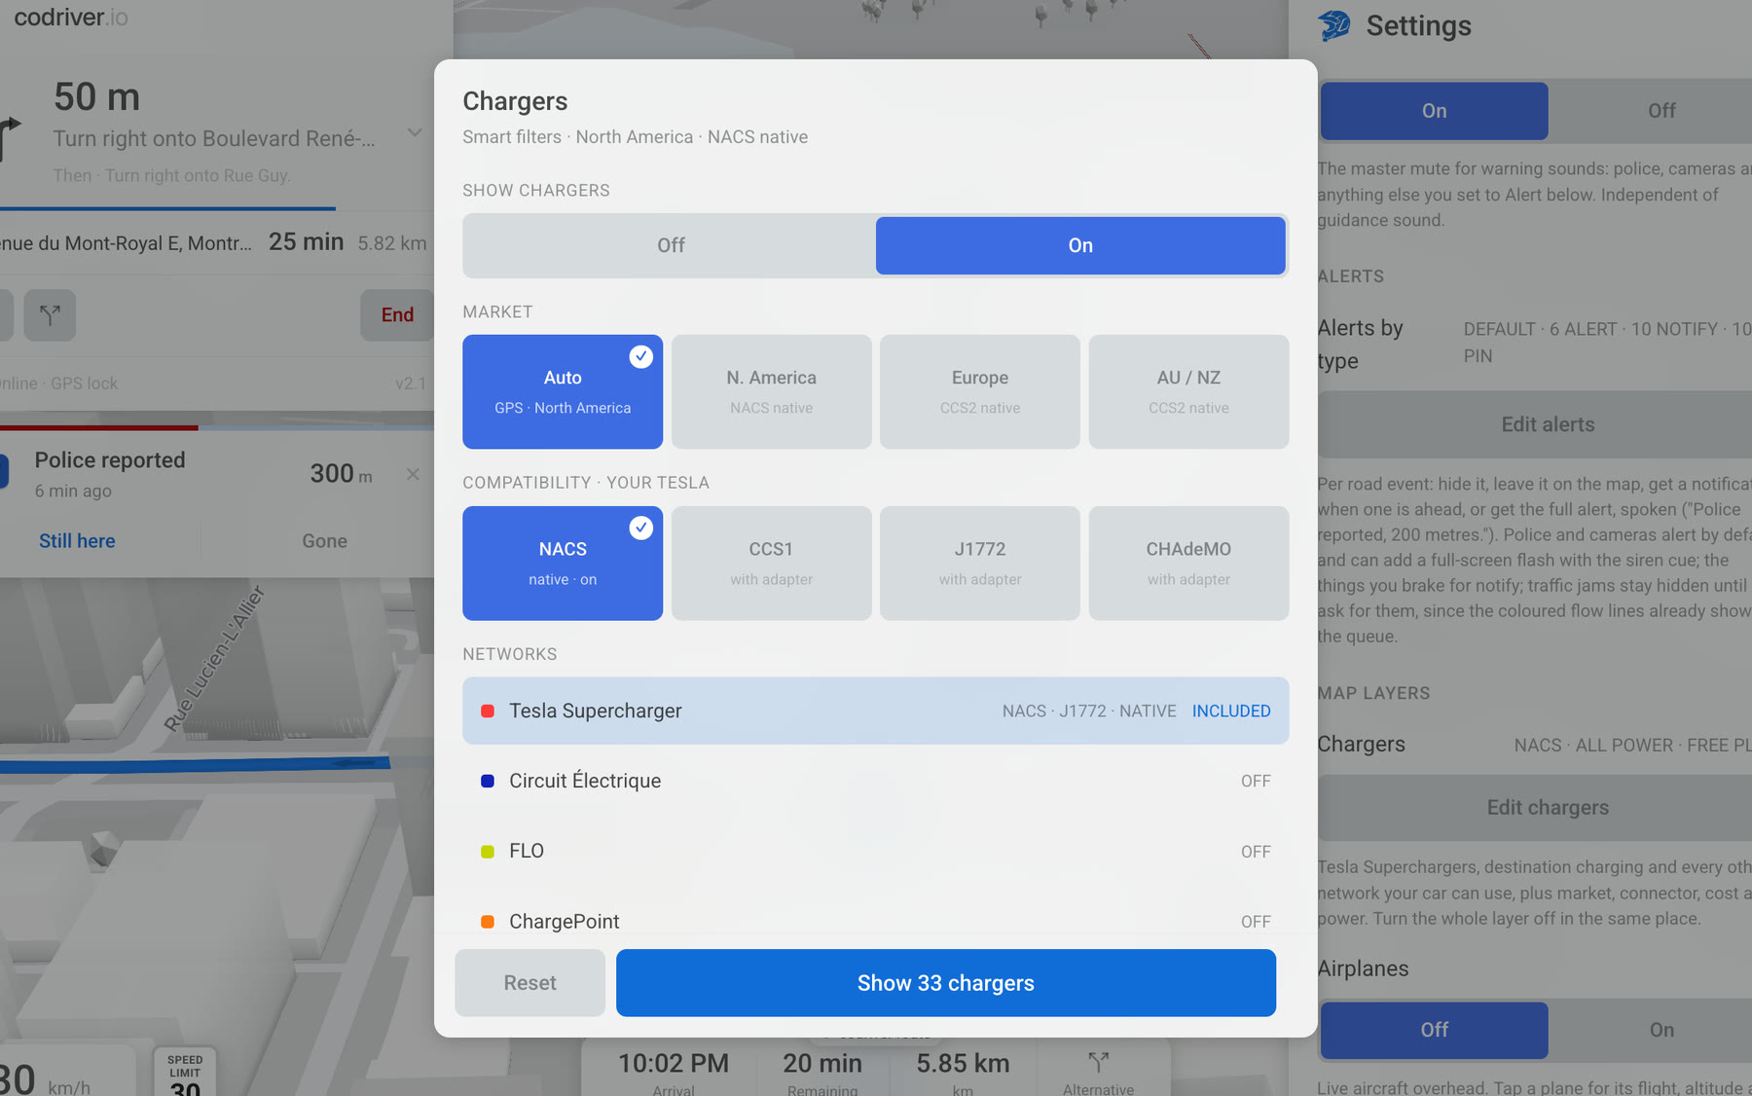1752x1096 pixels.
Task: Enable CHAdeMO with adapter
Action: [x=1188, y=563]
